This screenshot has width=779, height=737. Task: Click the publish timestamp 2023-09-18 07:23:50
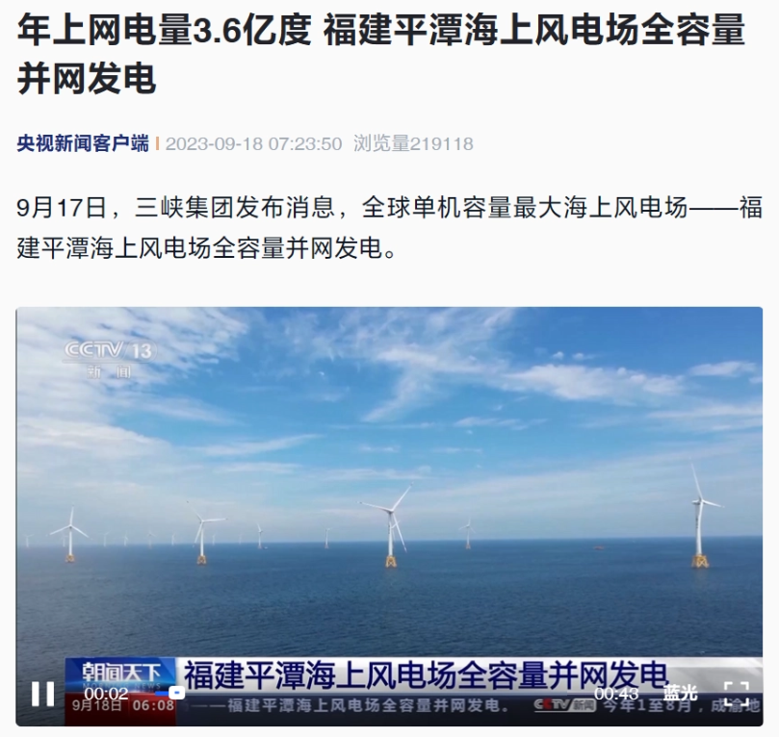(x=254, y=144)
